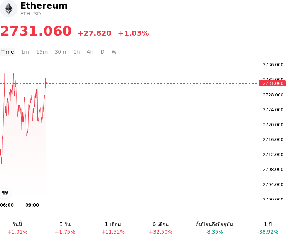Viewport: 288px width, 239px height.
Task: Click the red 2731.060 price label
Action: [x=273, y=84]
